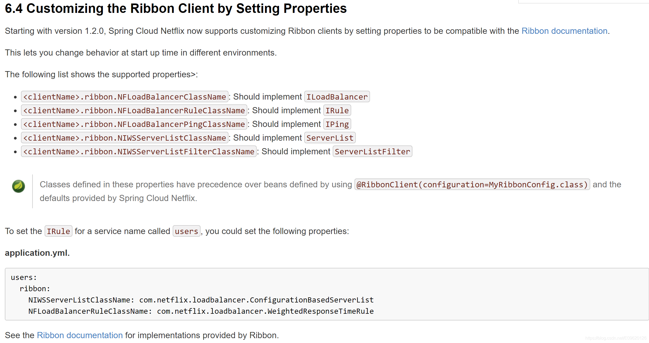The image size is (649, 343).
Task: Click the 'ribbon:' line in the YAML block
Action: click(x=35, y=289)
